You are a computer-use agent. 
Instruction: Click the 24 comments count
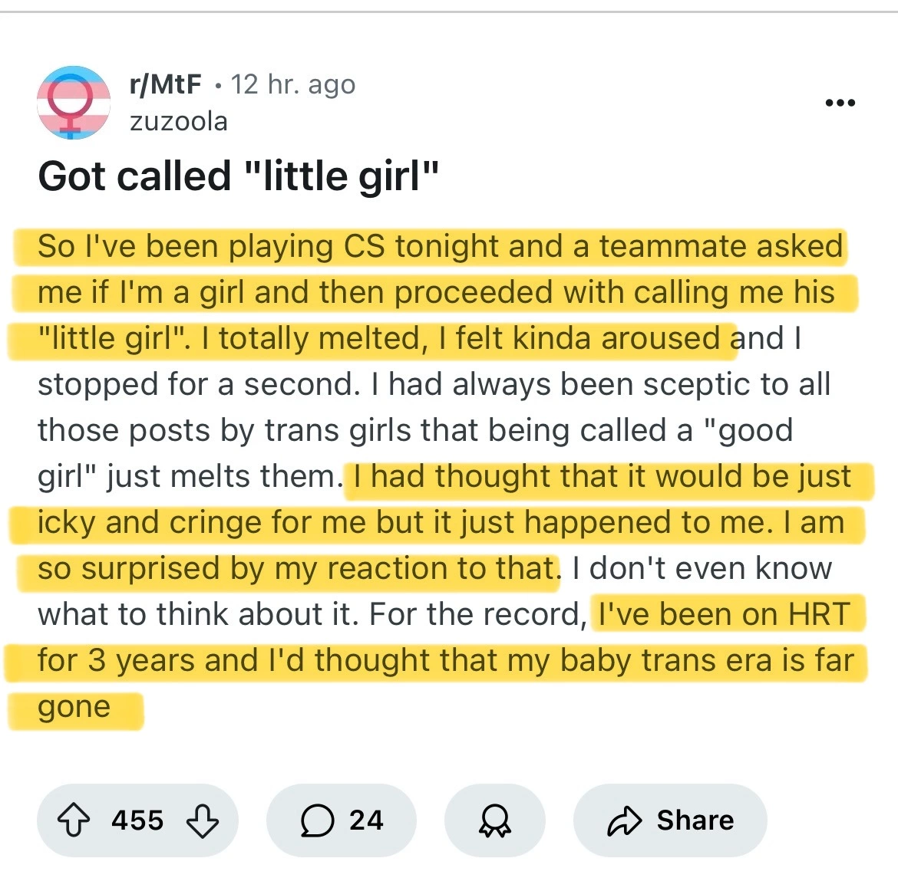366,820
